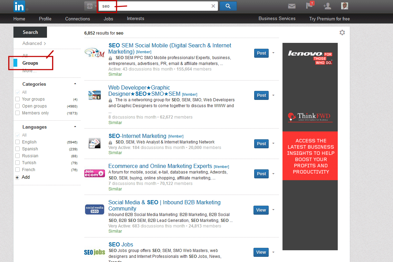Check the Turkish language checkbox
Viewport: 393px width, 262px height.
18,162
